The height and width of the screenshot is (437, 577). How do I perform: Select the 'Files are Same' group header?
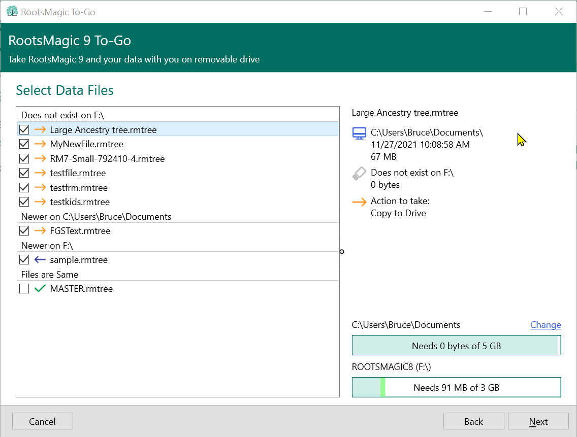(x=50, y=275)
